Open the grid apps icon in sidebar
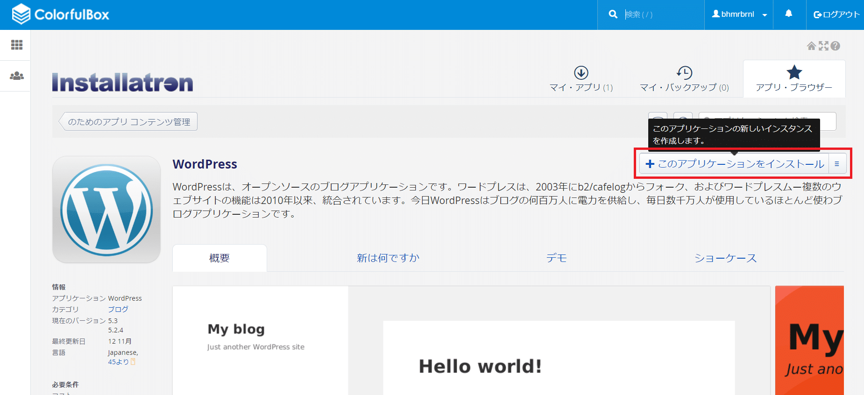The image size is (864, 395). pos(17,45)
